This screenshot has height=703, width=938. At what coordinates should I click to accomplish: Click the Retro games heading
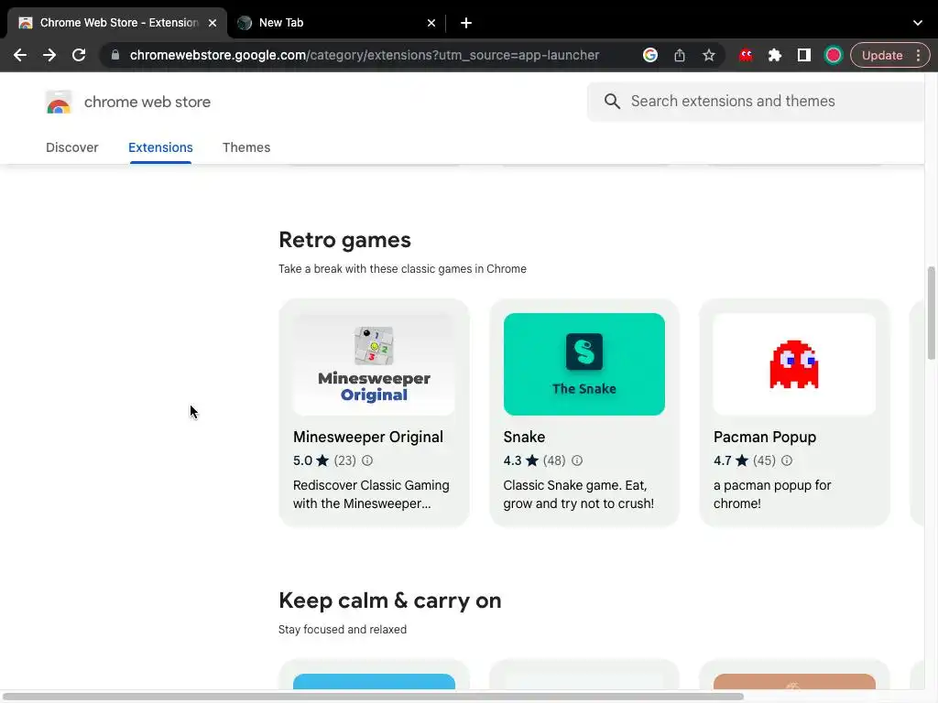344,240
